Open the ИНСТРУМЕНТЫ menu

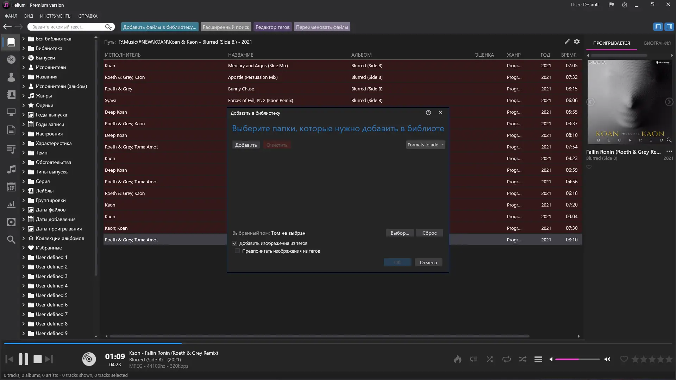(x=56, y=16)
